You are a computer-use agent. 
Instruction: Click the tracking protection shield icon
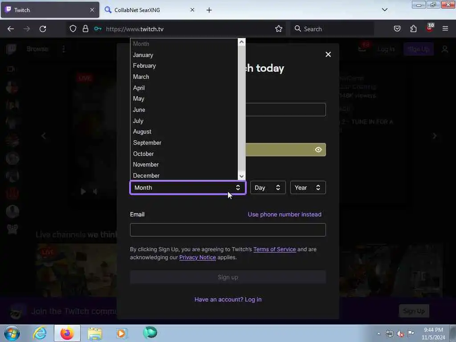tap(73, 29)
